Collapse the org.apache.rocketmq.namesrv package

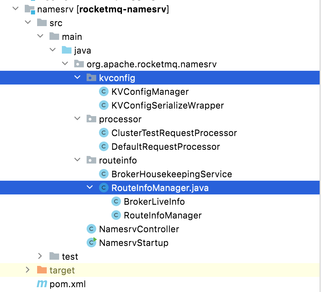coord(65,64)
